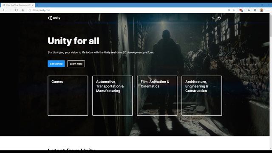Click the translate icon in the address bar
This screenshot has width=272, height=153.
[x=229, y=10]
